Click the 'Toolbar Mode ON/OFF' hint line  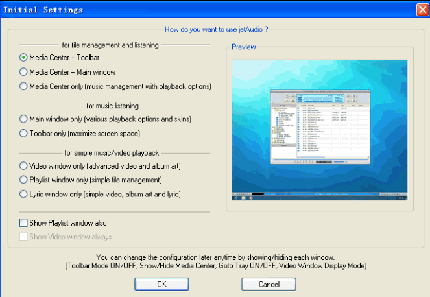[x=216, y=266]
